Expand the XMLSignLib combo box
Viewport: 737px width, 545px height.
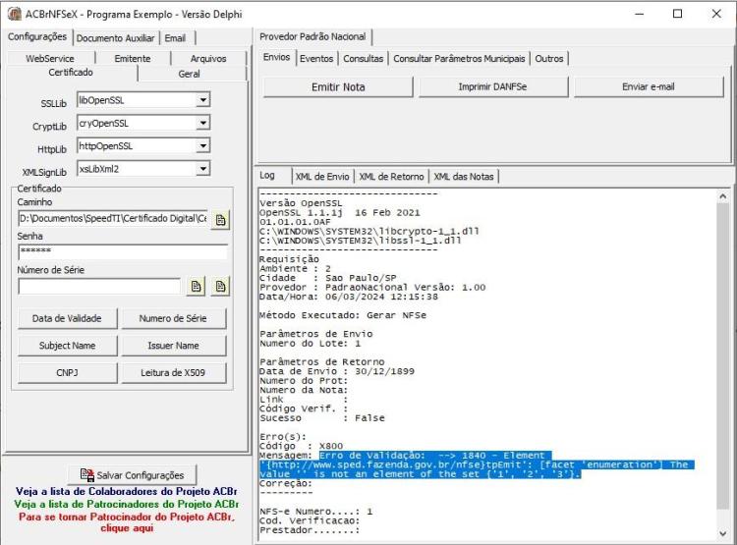coord(202,169)
